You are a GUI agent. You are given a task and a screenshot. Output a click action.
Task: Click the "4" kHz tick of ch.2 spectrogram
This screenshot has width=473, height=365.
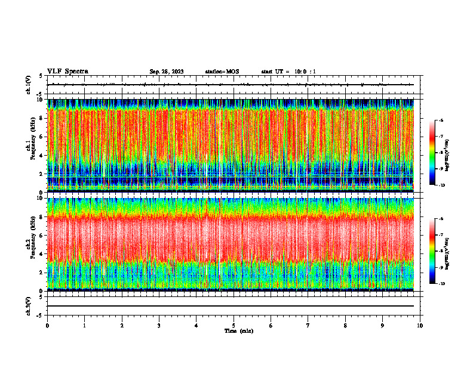(42, 254)
